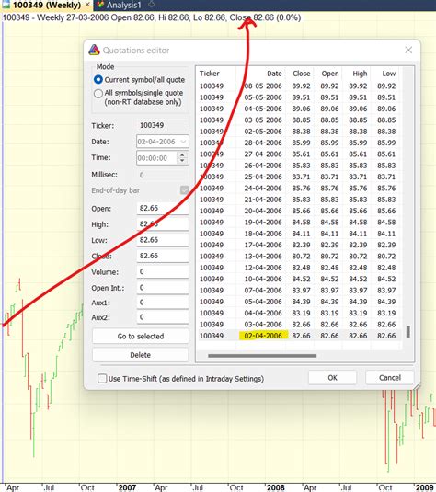Sort by the Date column header

(261, 74)
